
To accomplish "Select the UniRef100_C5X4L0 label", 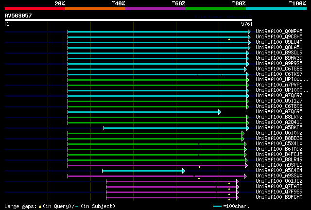I will pyautogui.click(x=279, y=144).
